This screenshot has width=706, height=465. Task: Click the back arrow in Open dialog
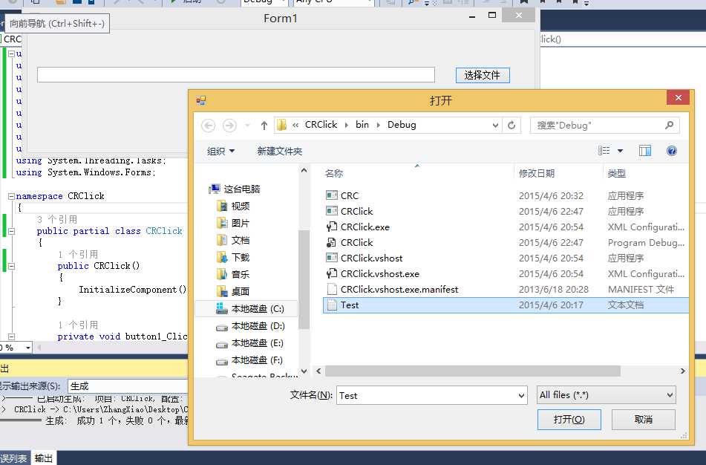[x=208, y=125]
